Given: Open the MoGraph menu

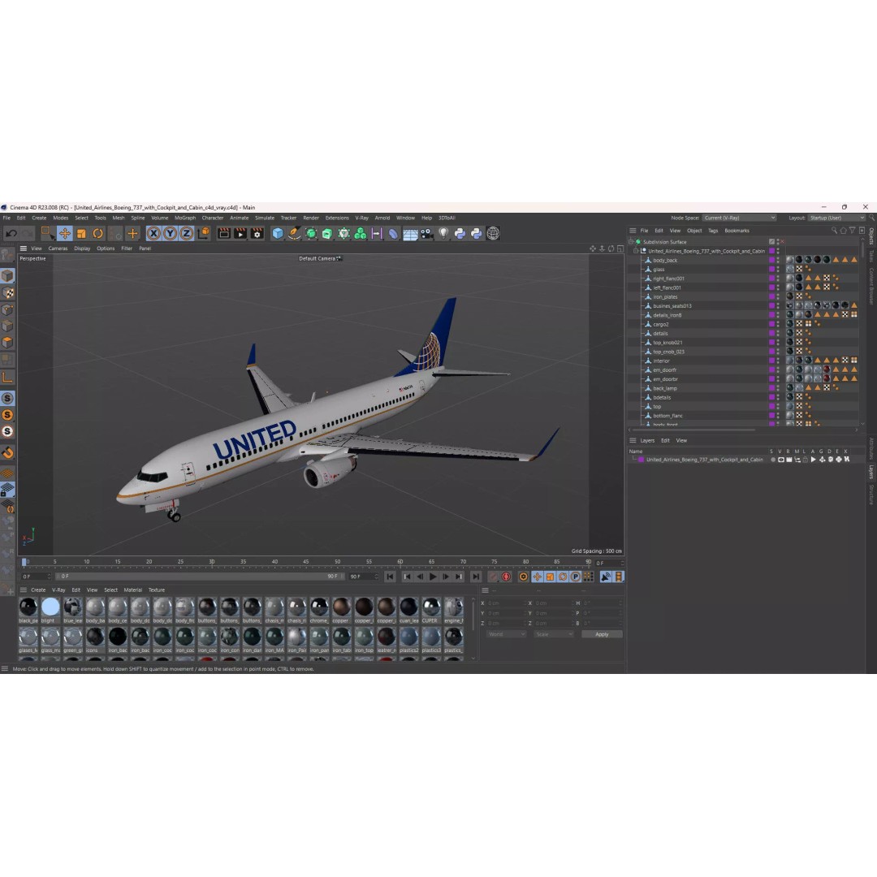Looking at the screenshot, I should coord(185,218).
